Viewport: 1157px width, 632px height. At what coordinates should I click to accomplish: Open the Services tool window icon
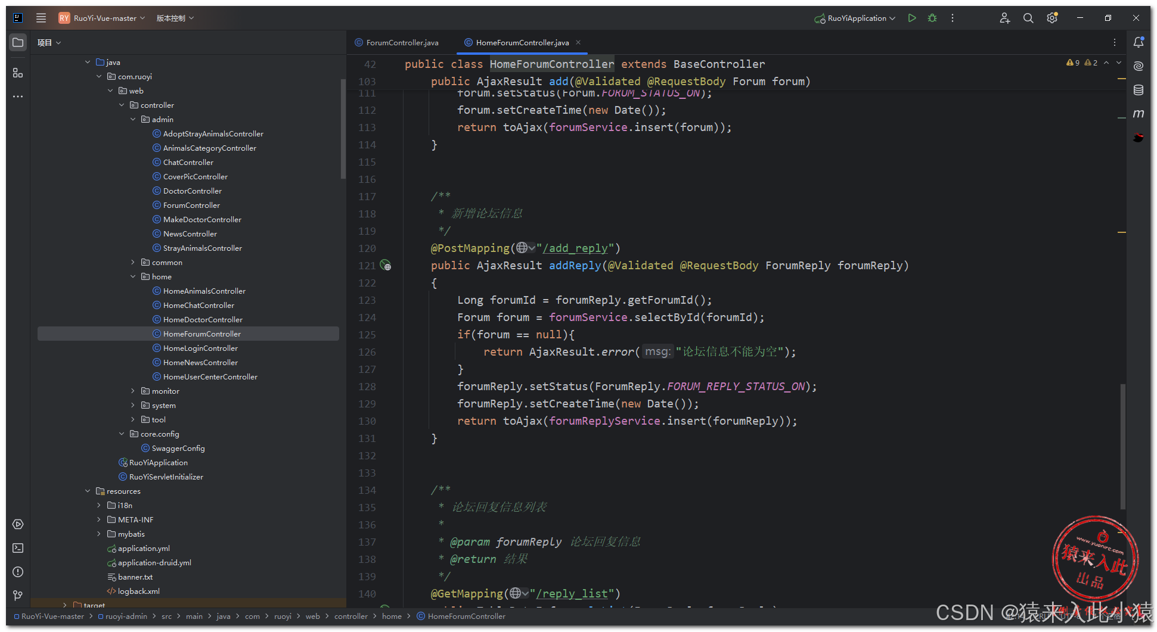(18, 524)
